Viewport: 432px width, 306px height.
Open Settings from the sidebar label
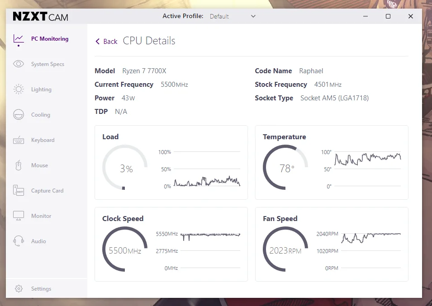(x=41, y=289)
